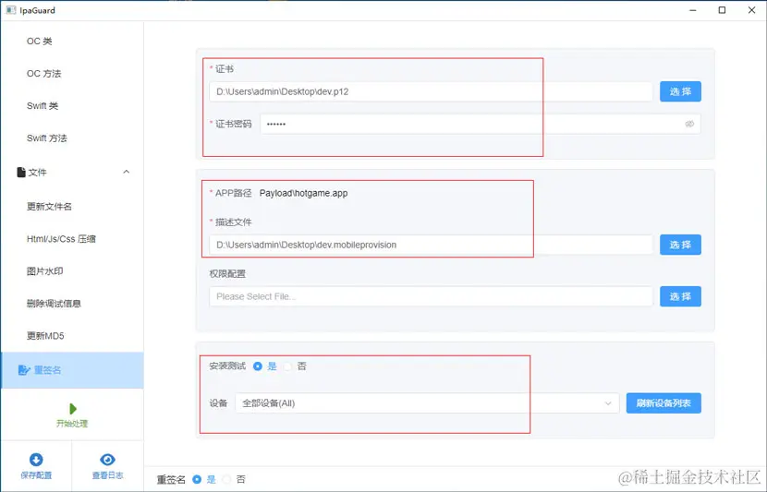Click the 文件 file section icon
The image size is (767, 492).
21,172
